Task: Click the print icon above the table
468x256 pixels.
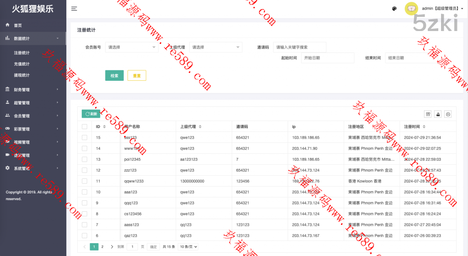Action: [448, 114]
